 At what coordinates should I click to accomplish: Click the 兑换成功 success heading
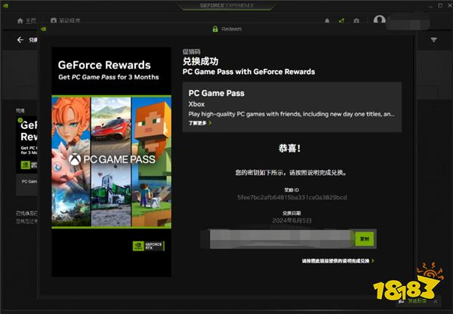coord(200,61)
